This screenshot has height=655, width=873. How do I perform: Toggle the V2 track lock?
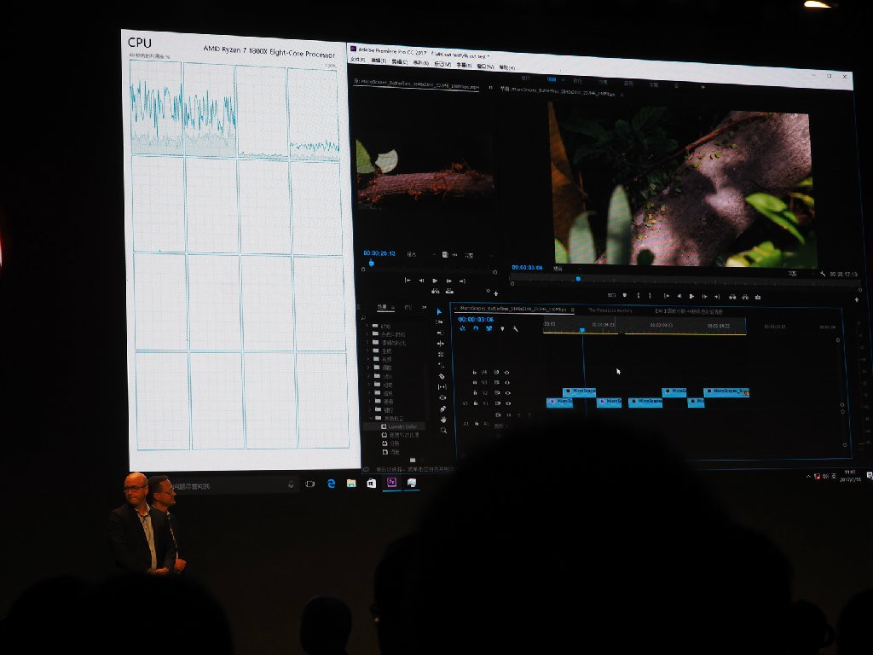coord(475,392)
